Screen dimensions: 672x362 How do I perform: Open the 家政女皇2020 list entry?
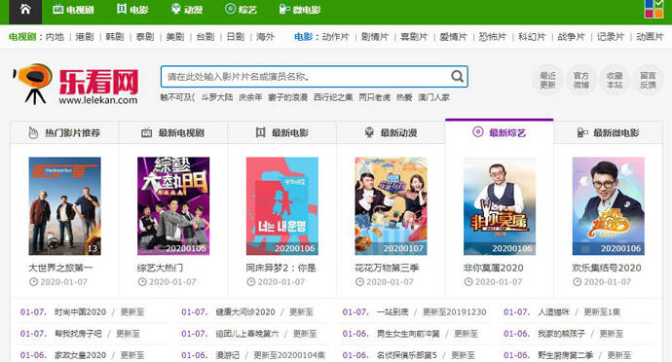(x=80, y=355)
